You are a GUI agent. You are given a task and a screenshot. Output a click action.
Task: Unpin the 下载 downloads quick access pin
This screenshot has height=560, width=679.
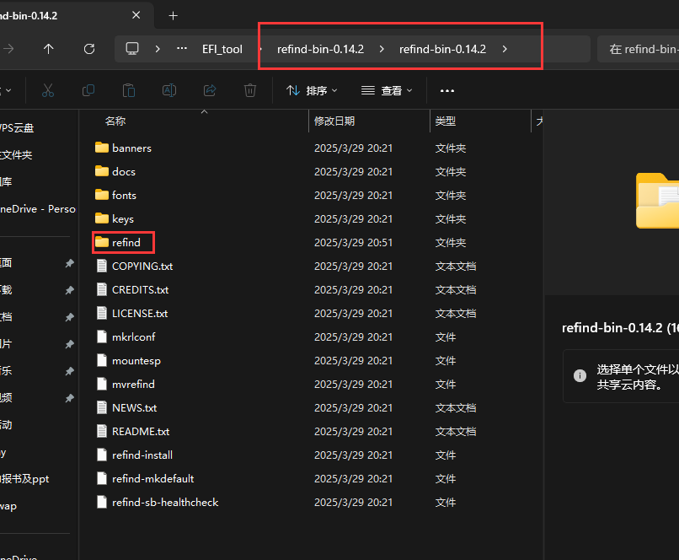tap(69, 290)
